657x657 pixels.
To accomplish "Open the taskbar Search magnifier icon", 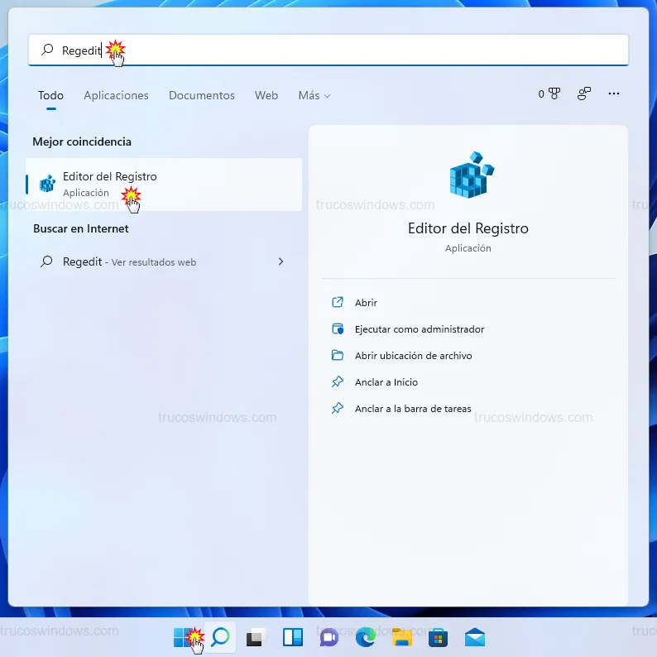I will click(x=219, y=637).
